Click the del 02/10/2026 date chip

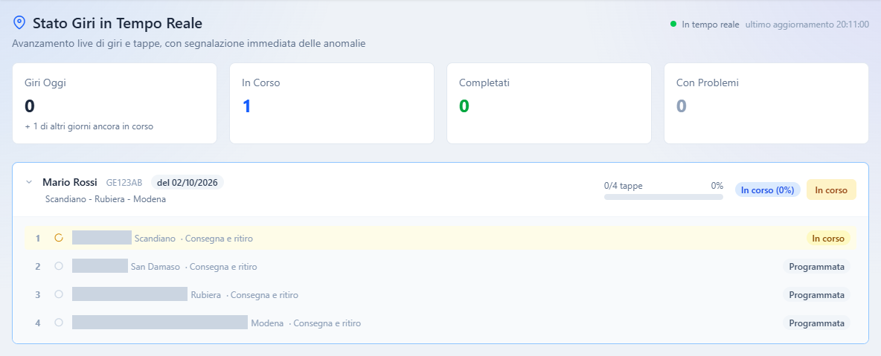[x=187, y=183]
